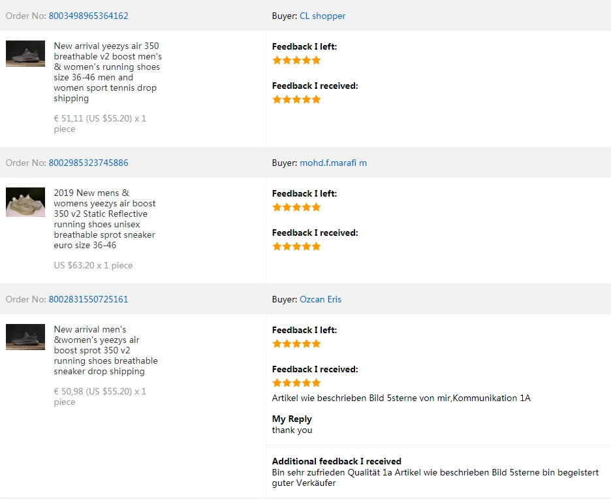View buyer mohd.f.marafi m profile

tap(333, 163)
